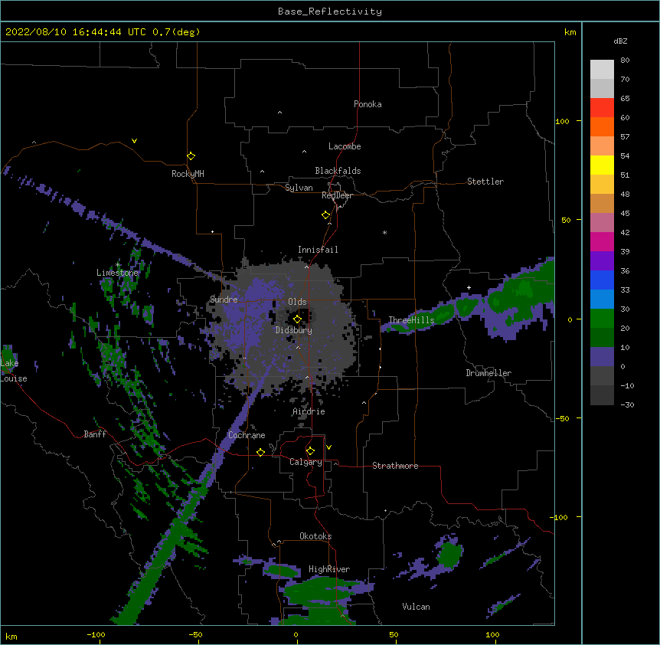Screen dimensions: 660x645
Task: Click the Vulcan town label
Action: 416,607
